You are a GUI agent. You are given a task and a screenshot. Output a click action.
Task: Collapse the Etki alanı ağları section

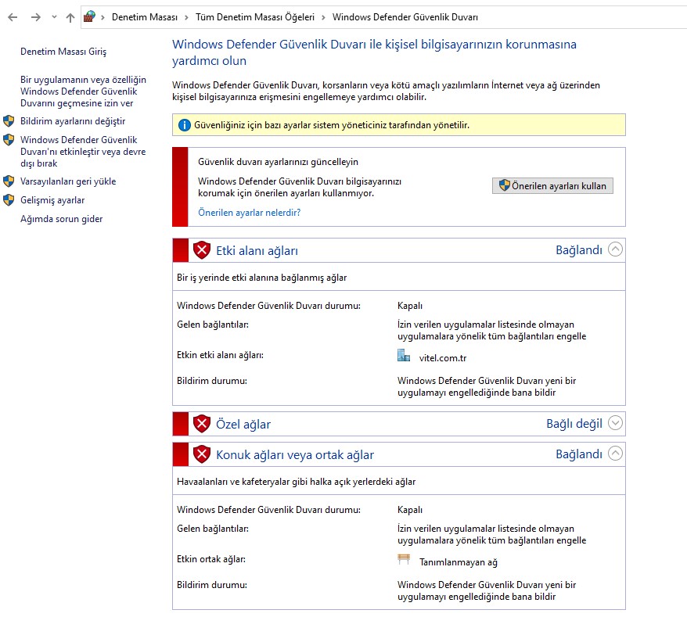tap(615, 249)
